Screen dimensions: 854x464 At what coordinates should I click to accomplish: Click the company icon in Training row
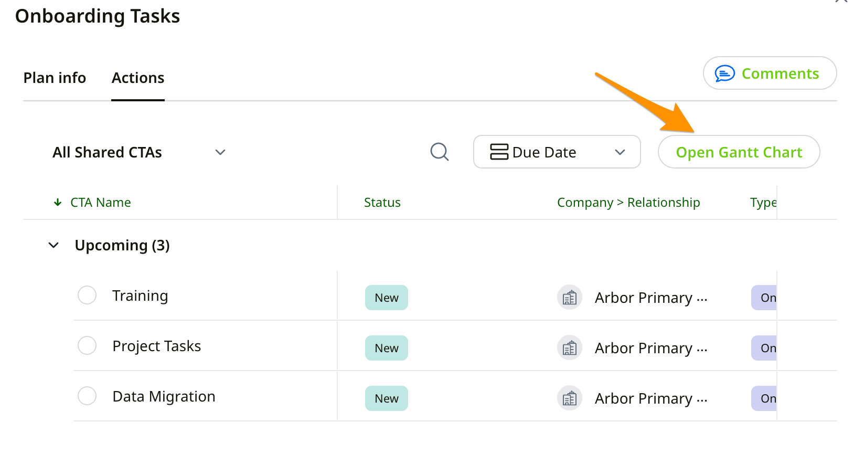point(569,298)
